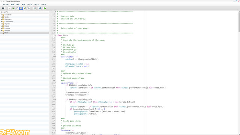Image resolution: width=240 pixels, height=135 pixels.
Task: Collapse loadData fold at line 51
Action: pos(55,130)
